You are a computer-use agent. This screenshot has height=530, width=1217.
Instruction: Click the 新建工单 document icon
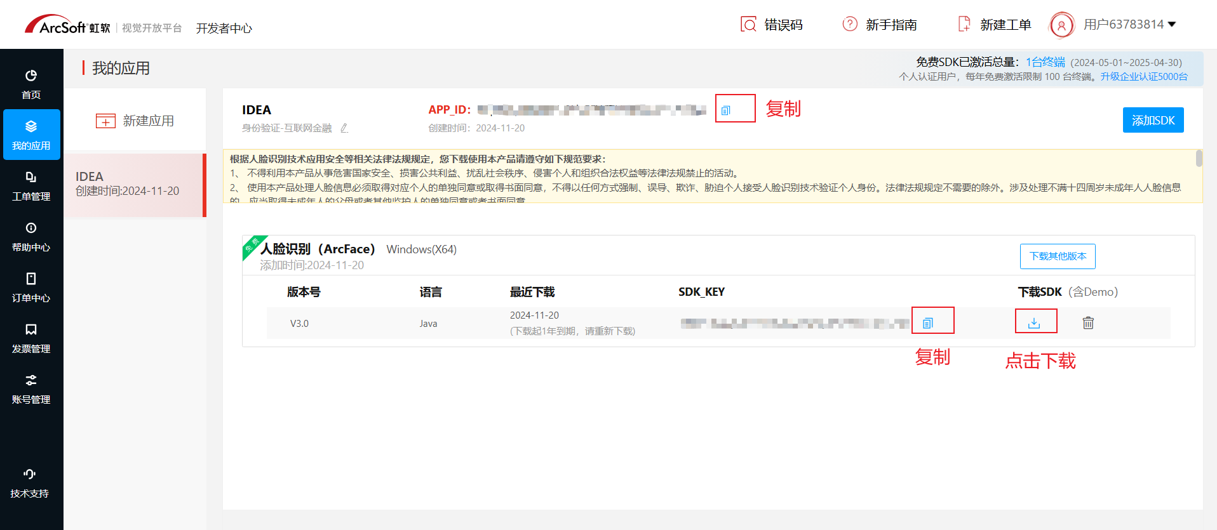(x=964, y=24)
